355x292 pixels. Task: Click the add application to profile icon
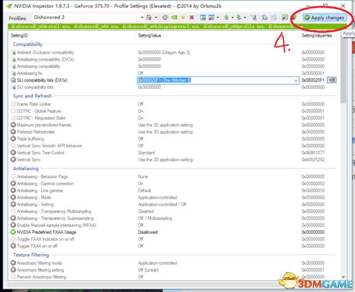click(x=203, y=17)
